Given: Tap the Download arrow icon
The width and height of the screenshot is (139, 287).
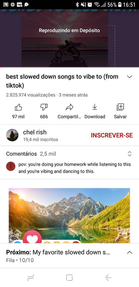Looking at the screenshot, I should [x=95, y=107].
